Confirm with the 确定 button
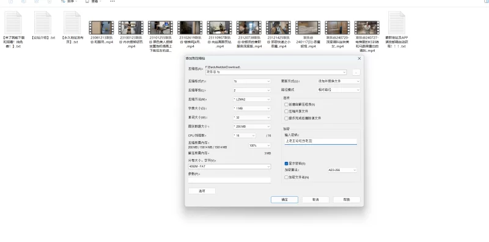 tap(284, 200)
